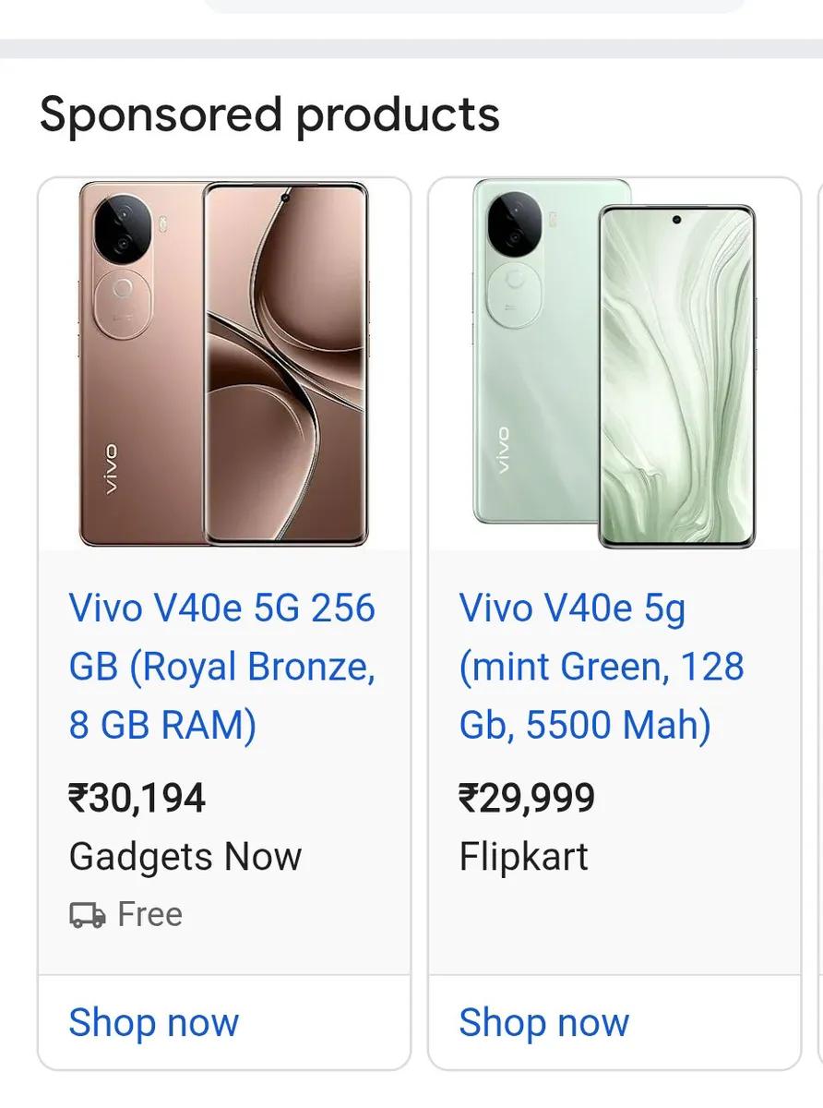Select the ₹30,194 price
The height and width of the screenshot is (1108, 823).
pos(137,798)
